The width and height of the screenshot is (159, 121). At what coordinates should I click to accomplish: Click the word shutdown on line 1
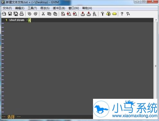[17, 20]
